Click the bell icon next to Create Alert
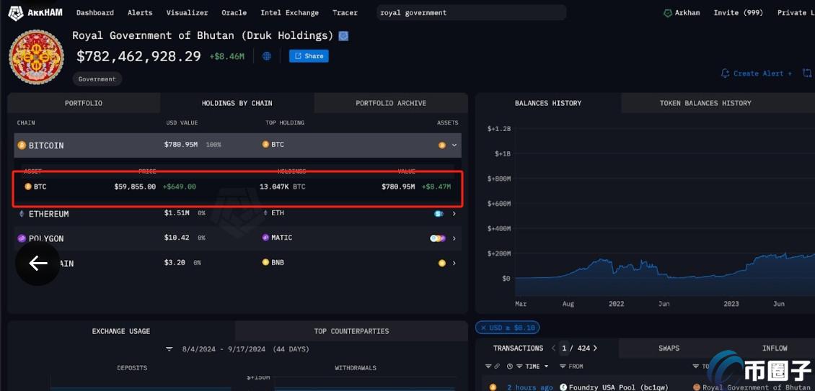The width and height of the screenshot is (815, 391). tap(725, 73)
